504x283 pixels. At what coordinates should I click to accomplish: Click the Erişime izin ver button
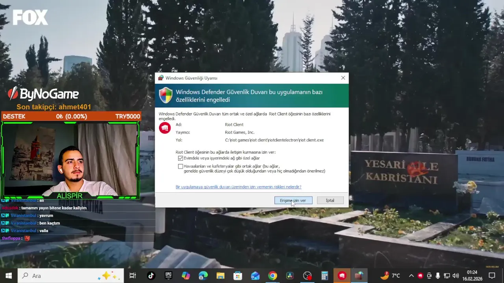293,200
